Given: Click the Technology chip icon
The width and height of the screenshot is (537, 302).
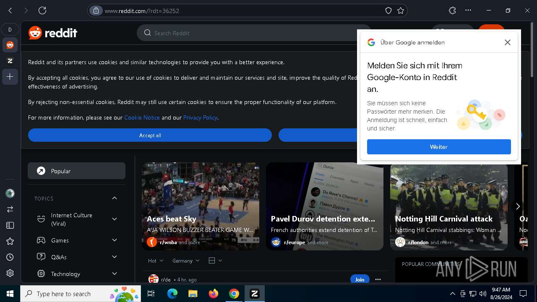Looking at the screenshot, I should (x=41, y=273).
